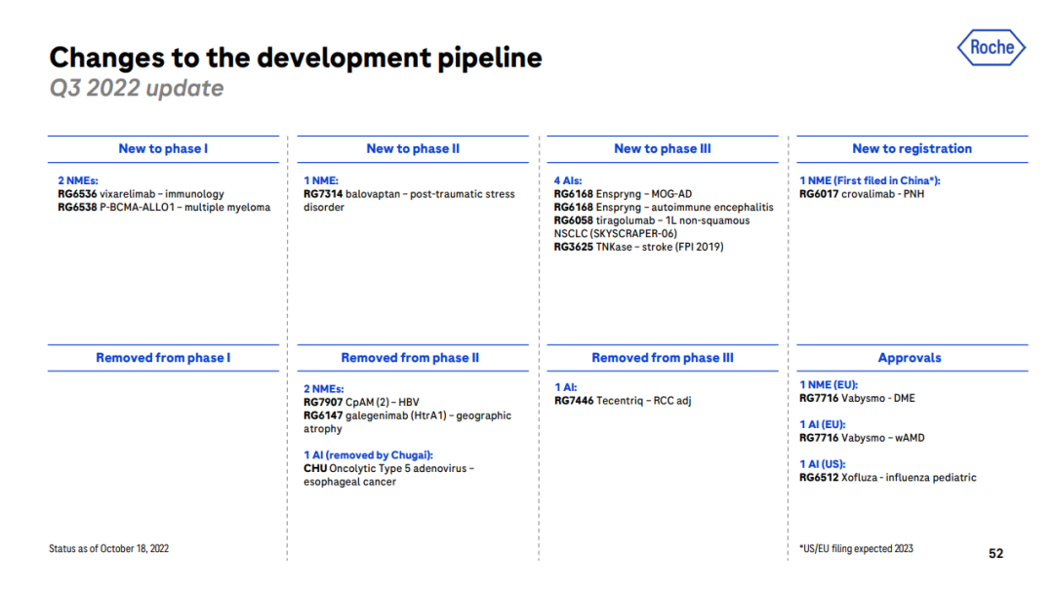Select the RG6168 Enspryng MOG-AD line

pyautogui.click(x=623, y=194)
